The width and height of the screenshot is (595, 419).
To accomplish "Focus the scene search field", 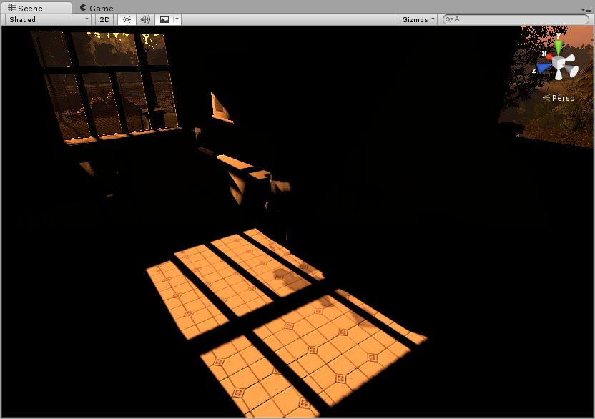I will click(516, 19).
